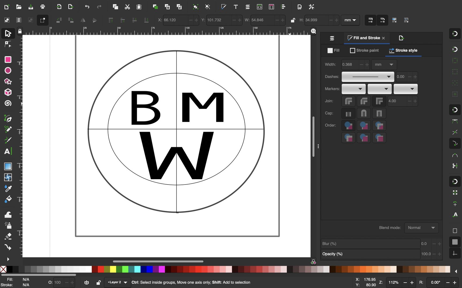Open the Layers panel tab
The width and height of the screenshot is (462, 288).
332,38
